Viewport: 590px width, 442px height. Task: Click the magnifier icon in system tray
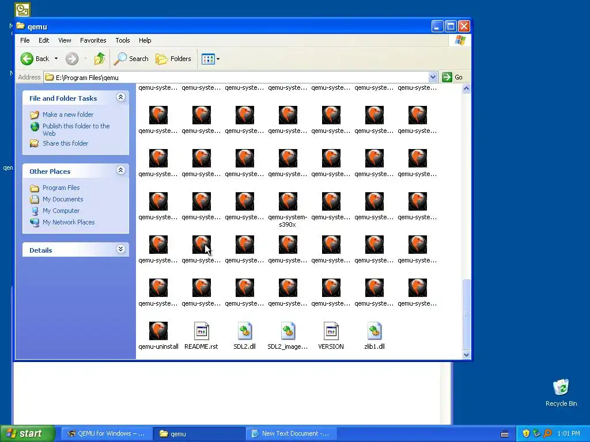(547, 433)
